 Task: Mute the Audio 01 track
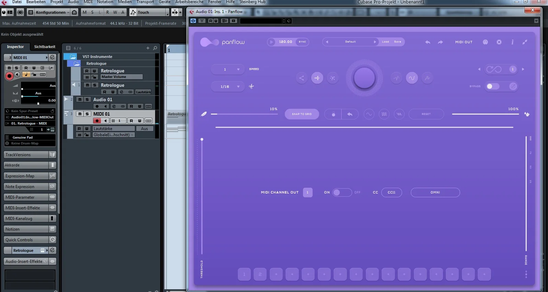(80, 100)
